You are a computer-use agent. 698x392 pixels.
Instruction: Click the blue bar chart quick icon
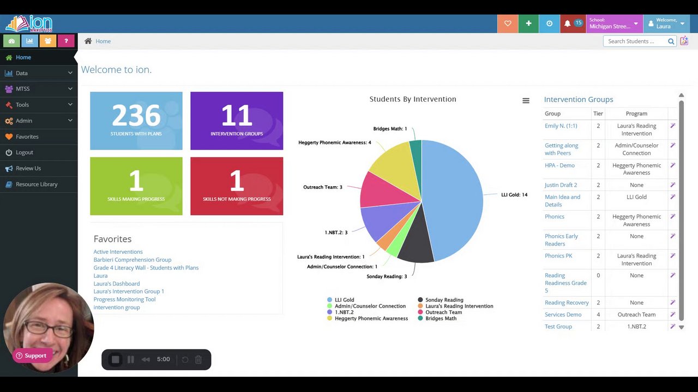(29, 41)
